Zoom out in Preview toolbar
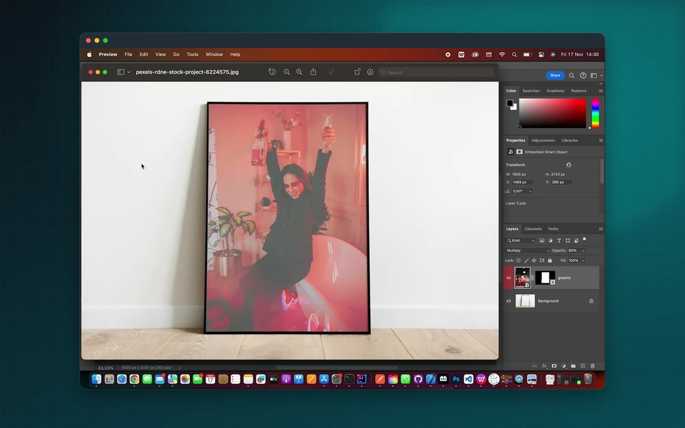Screen dimensions: 685x428 286,72
